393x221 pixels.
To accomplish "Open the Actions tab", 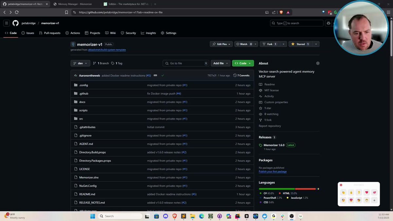I will pos(73,33).
